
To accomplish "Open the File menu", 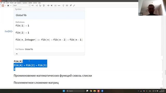I will [1, 3].
